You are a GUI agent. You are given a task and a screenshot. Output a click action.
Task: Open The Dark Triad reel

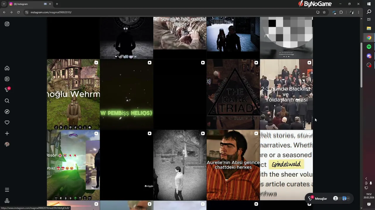[x=233, y=94]
